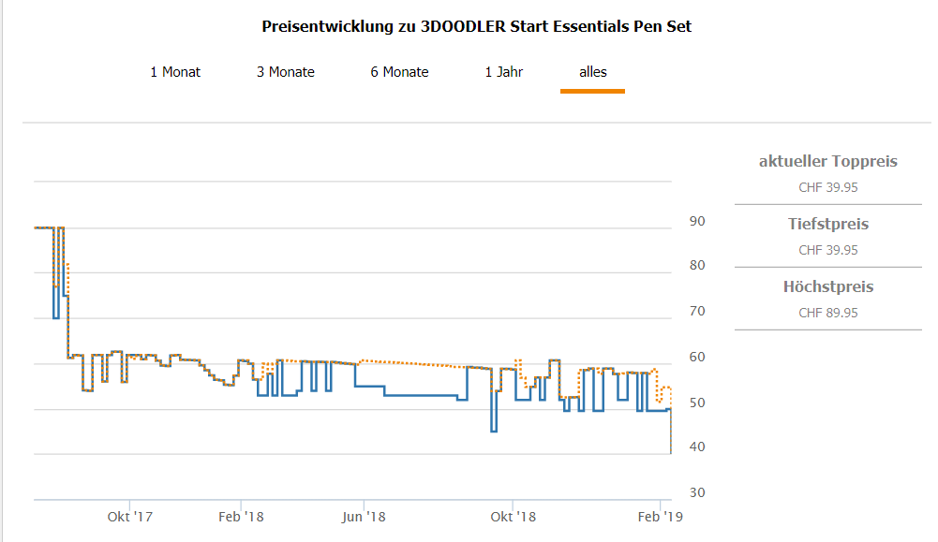Click the "Feb '19" x-axis label
The image size is (938, 542).
click(663, 517)
